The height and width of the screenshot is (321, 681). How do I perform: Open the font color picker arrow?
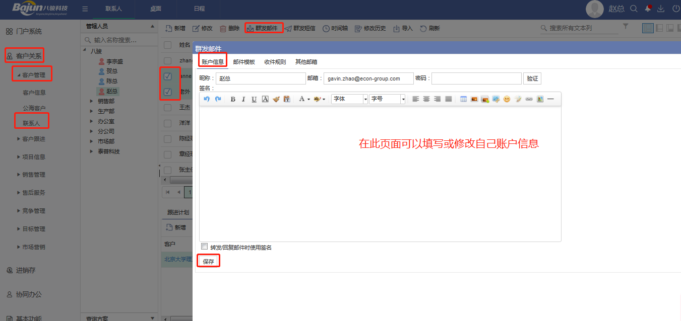[308, 99]
